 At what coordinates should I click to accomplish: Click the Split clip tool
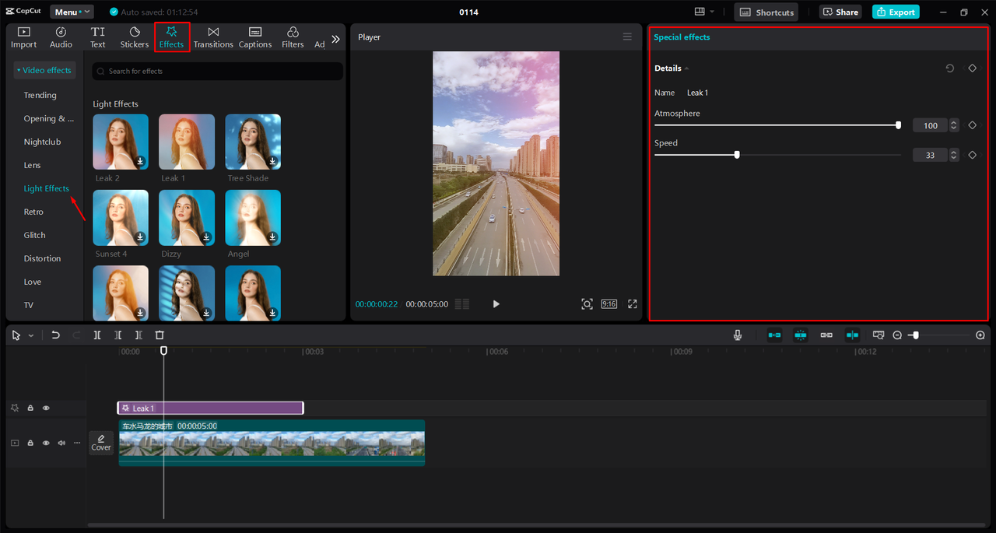97,335
